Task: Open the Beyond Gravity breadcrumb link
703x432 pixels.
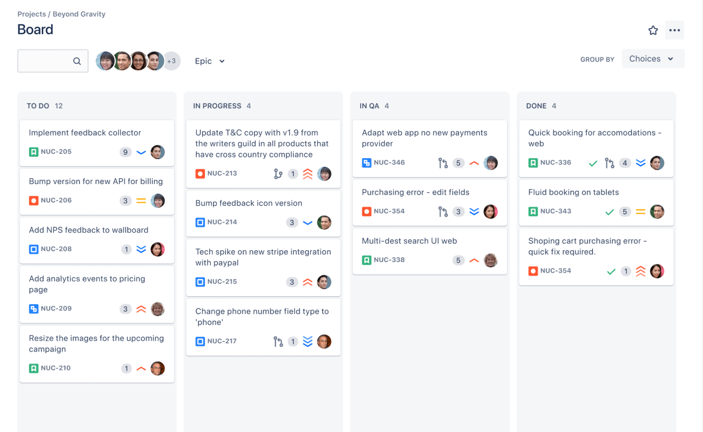Action: coord(79,14)
